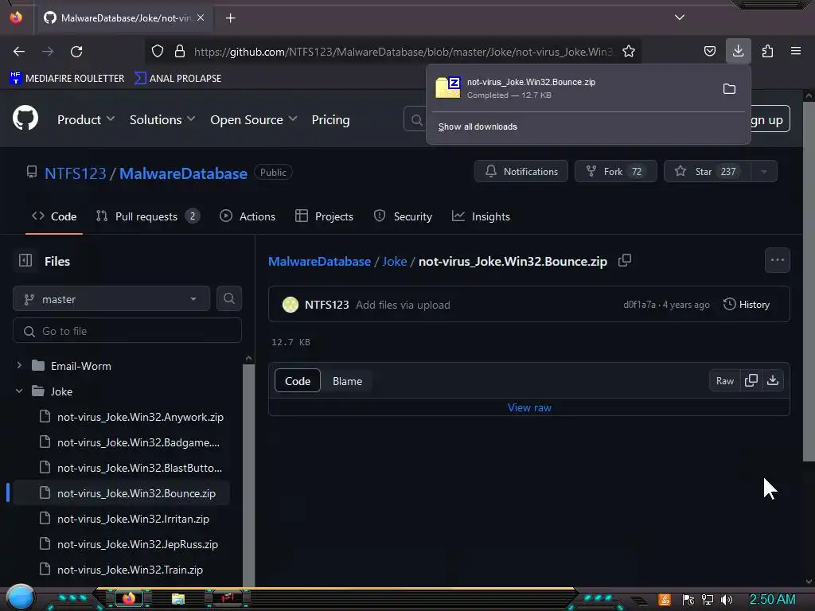Open File Explorer from the taskbar
This screenshot has width=815, height=611.
click(178, 599)
